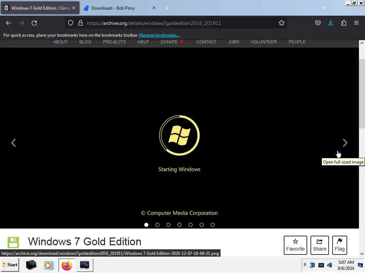The width and height of the screenshot is (365, 273).
Task: Open the BLOG menu item
Action: [85, 42]
